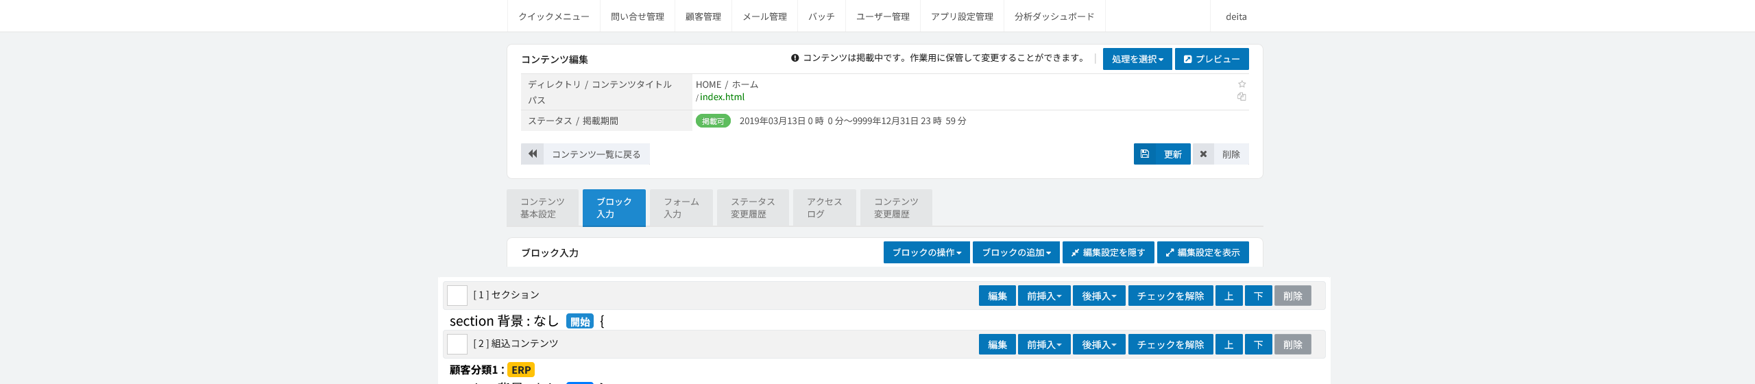Open the 分析ダッシュボード menu
This screenshot has width=1755, height=384.
tap(1054, 16)
